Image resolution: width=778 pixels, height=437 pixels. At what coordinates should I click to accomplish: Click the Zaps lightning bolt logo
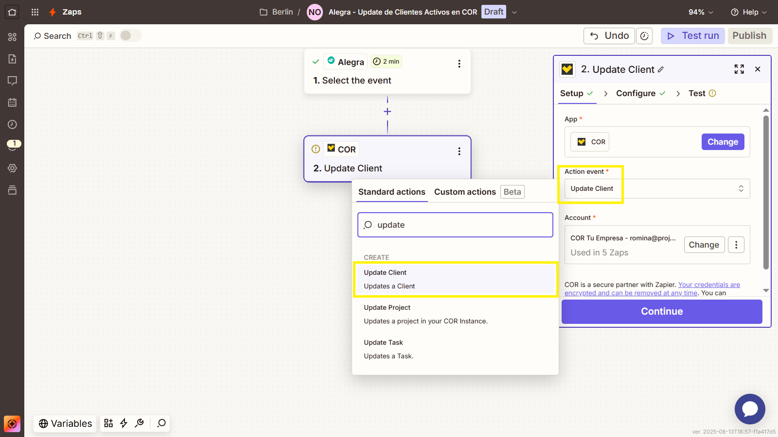coord(53,12)
